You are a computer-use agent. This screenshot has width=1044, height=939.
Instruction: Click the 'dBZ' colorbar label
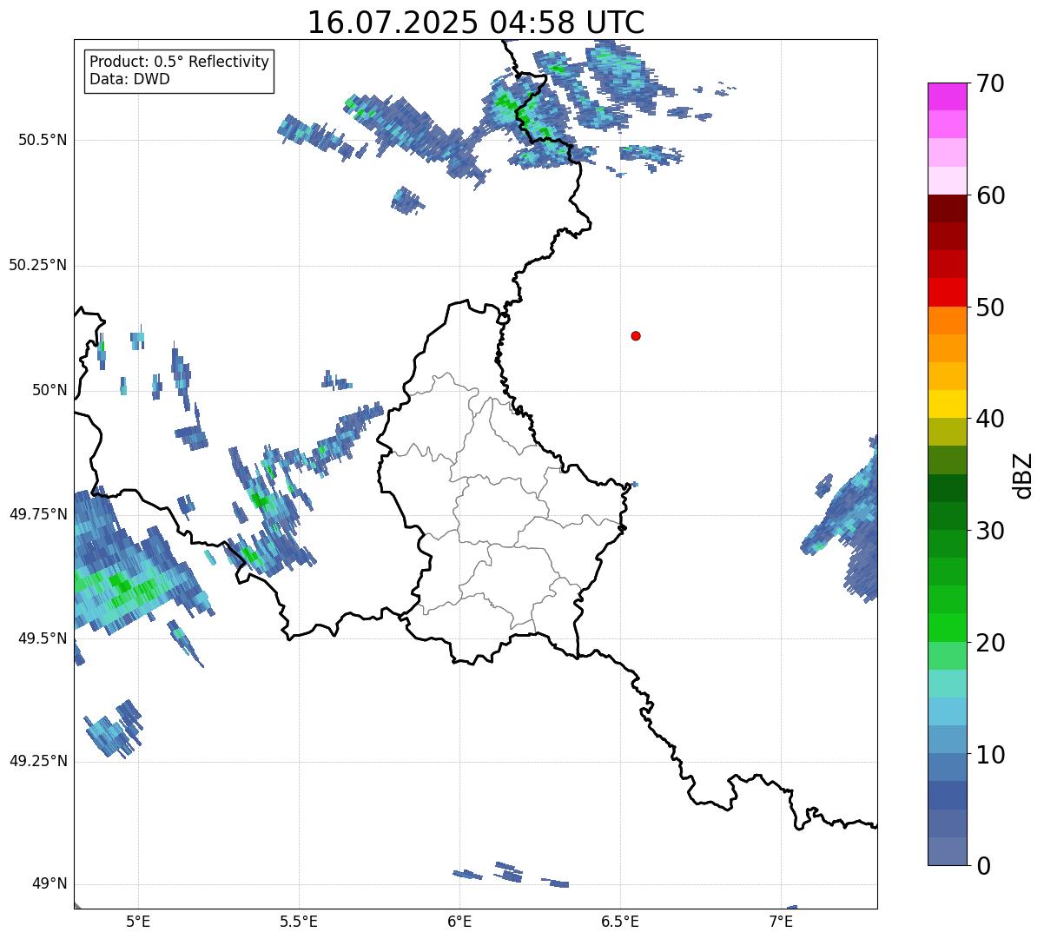(x=1023, y=475)
